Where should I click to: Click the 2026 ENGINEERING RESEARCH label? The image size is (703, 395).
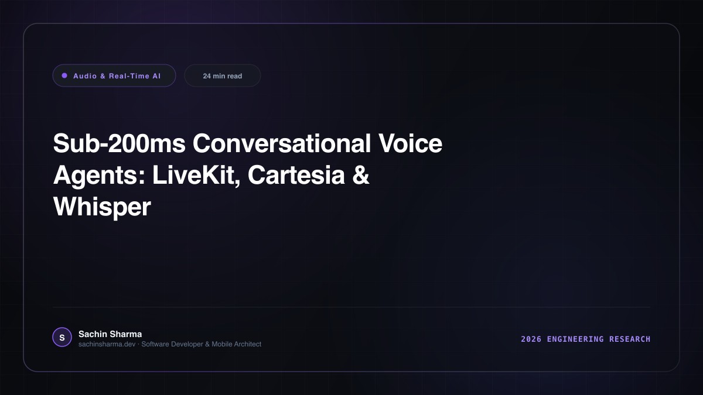(x=585, y=339)
